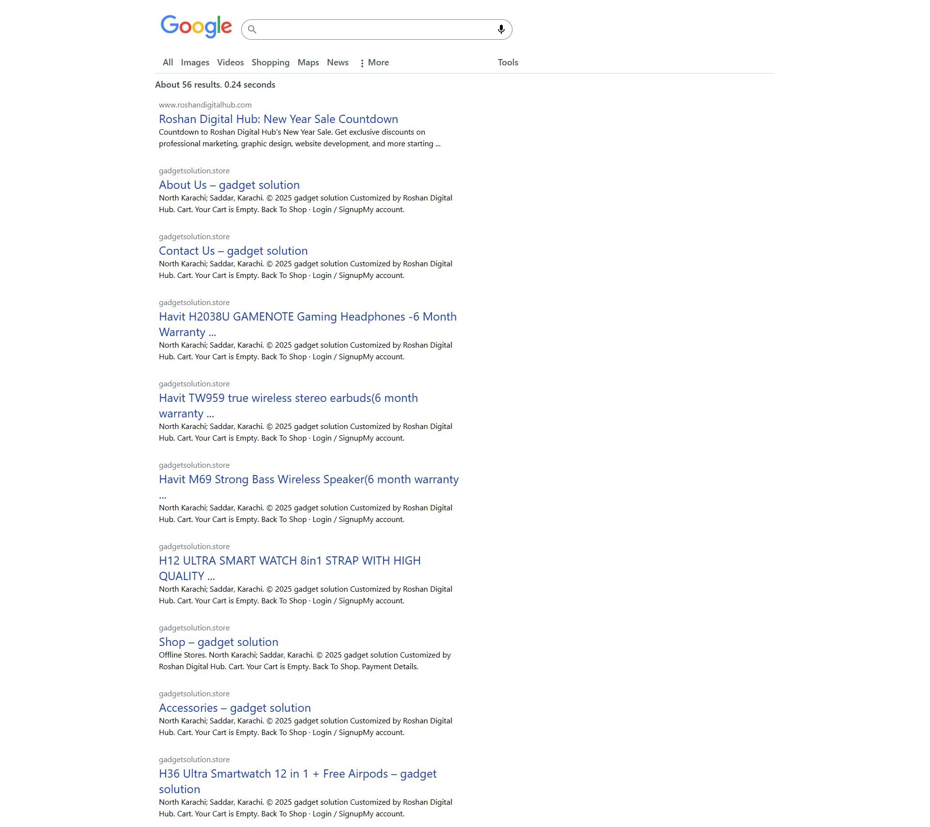Click the Google logo

(196, 27)
